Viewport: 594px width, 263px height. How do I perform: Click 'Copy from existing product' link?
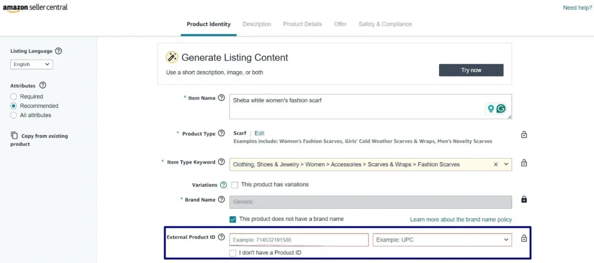pyautogui.click(x=39, y=140)
